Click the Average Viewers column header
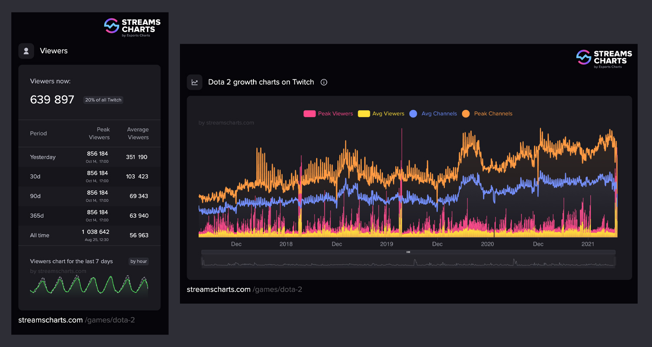The image size is (652, 347). (138, 133)
